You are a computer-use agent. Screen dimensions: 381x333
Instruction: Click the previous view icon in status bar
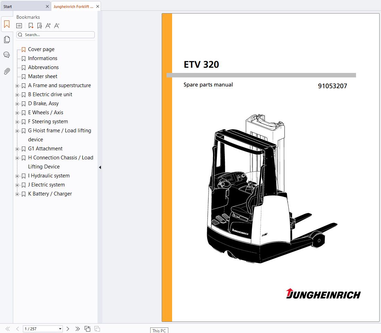(87, 329)
